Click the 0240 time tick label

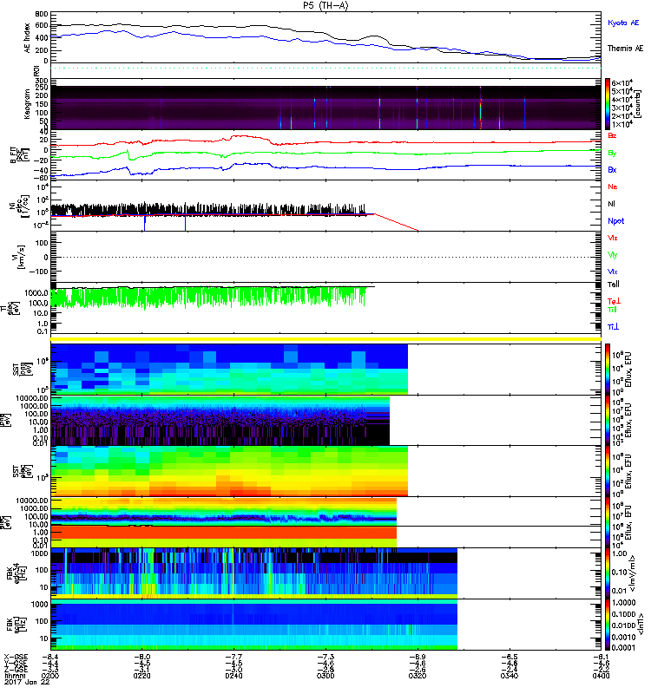click(233, 676)
